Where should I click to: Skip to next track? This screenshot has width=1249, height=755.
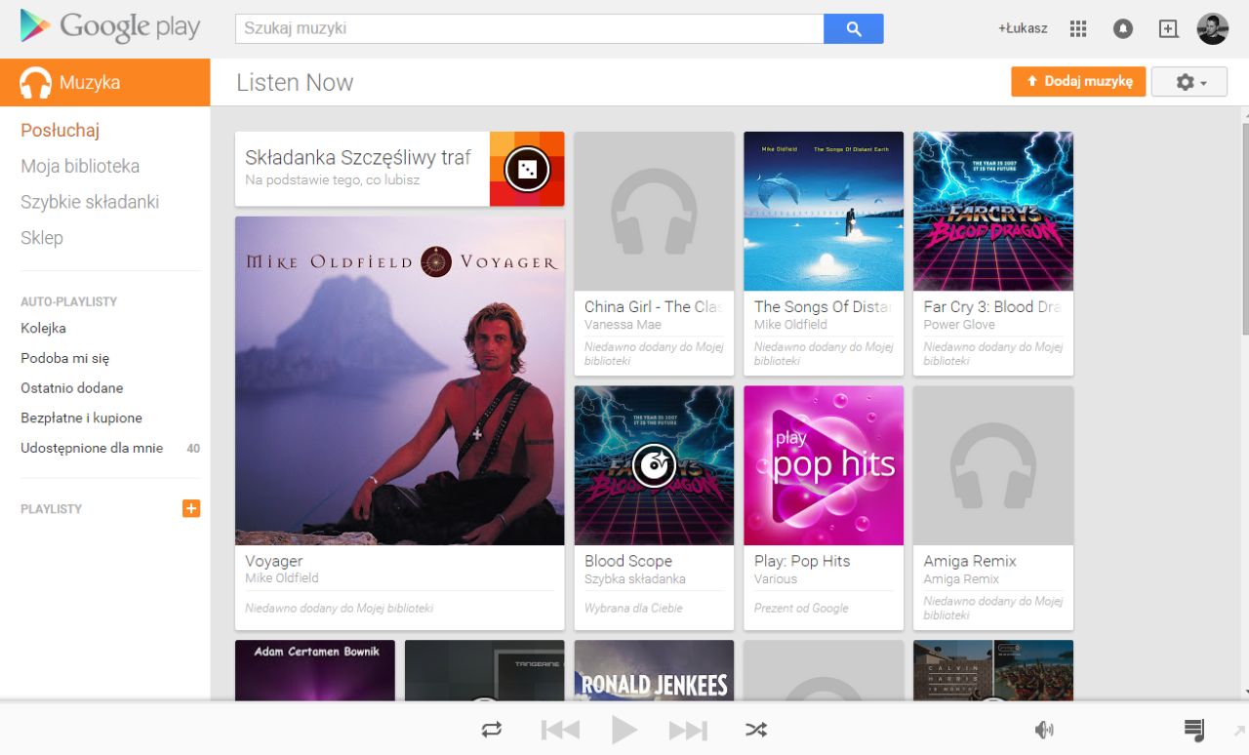(x=688, y=730)
